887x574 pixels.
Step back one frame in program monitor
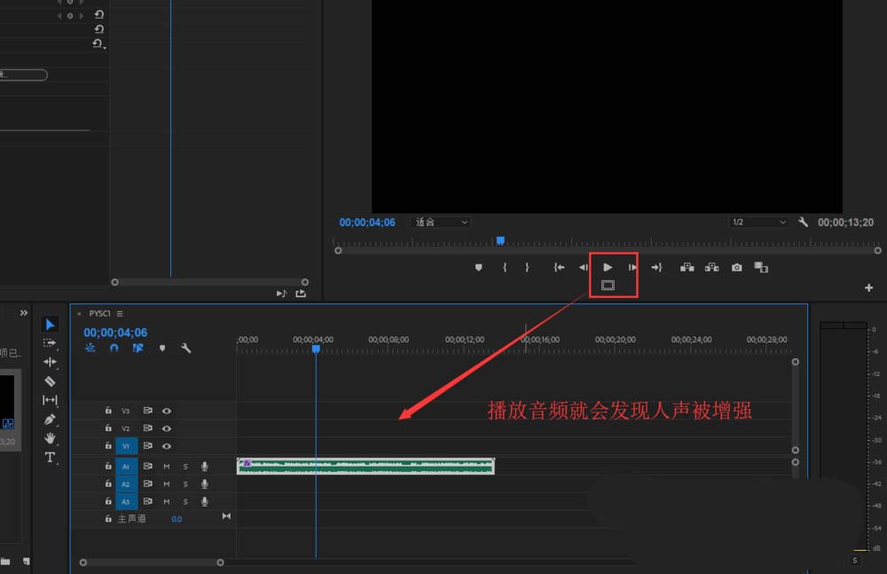click(x=584, y=267)
